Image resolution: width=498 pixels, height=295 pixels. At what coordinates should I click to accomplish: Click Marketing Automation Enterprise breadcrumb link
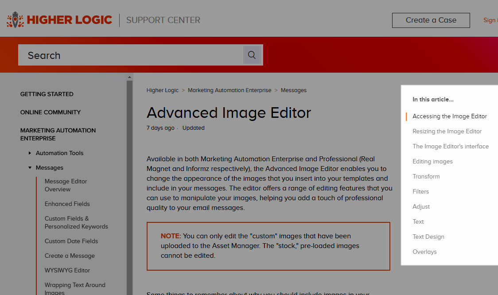230,90
